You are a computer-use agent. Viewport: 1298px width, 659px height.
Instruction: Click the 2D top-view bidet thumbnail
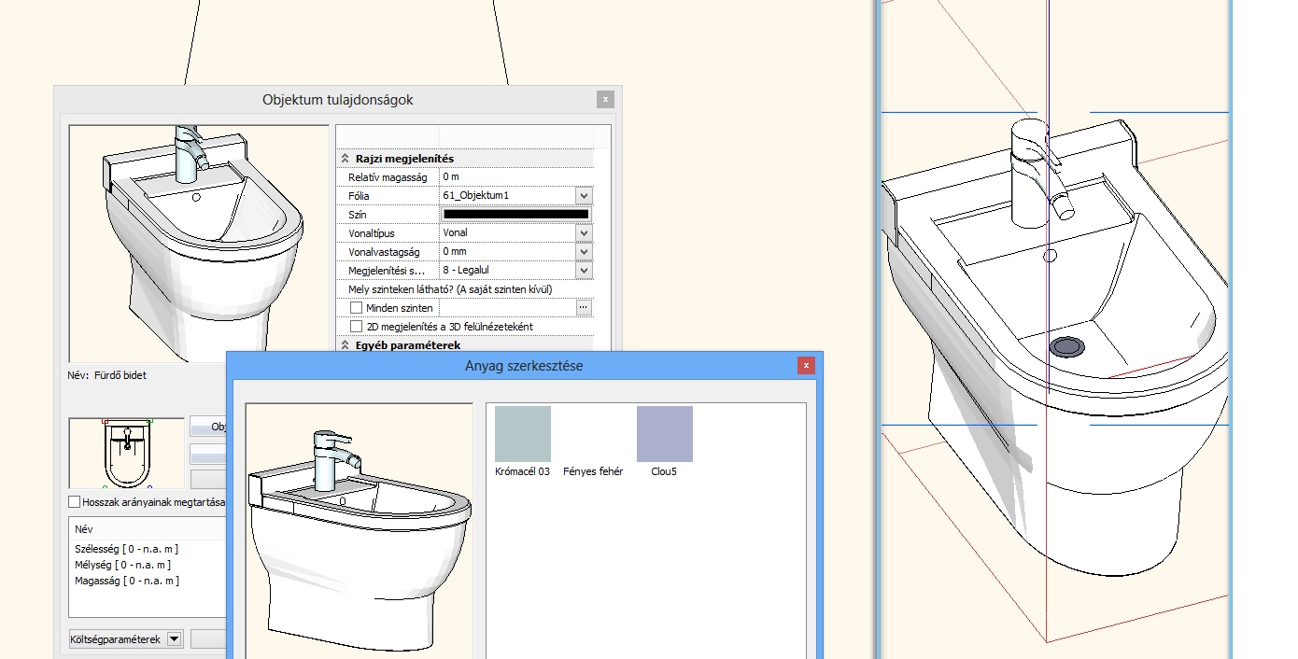click(126, 453)
